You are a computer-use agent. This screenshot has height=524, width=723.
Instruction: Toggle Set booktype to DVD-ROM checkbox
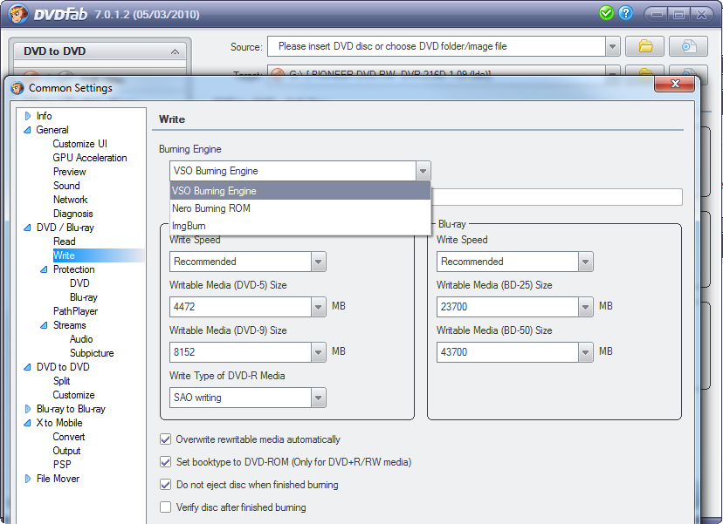(x=166, y=462)
